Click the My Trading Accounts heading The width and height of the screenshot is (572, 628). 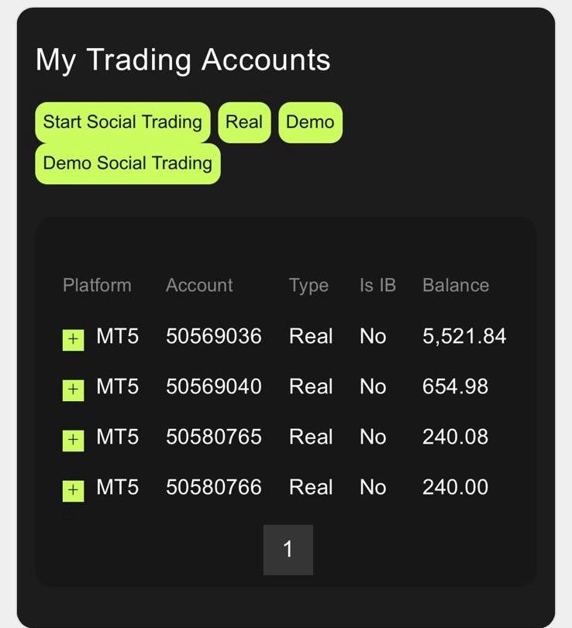coord(183,60)
